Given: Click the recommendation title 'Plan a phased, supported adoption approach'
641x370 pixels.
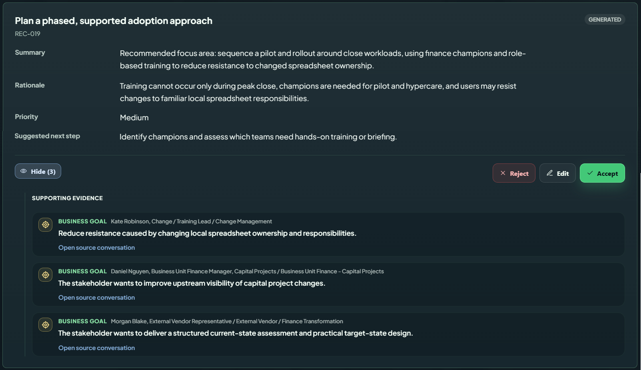Looking at the screenshot, I should [x=114, y=21].
